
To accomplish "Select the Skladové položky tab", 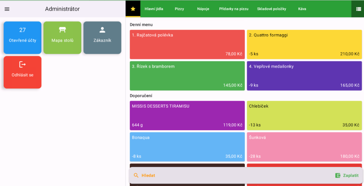I will coord(271,9).
